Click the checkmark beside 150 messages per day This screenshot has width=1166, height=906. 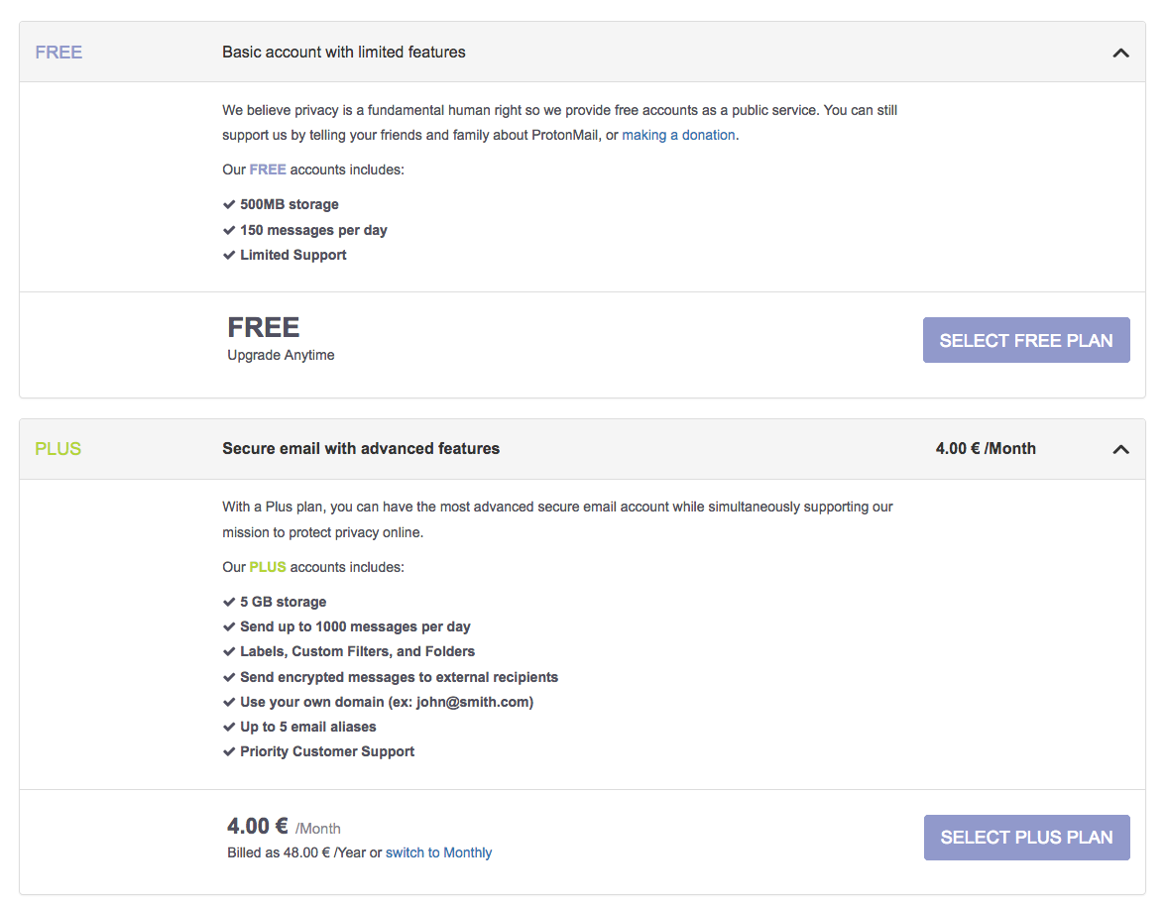(229, 230)
